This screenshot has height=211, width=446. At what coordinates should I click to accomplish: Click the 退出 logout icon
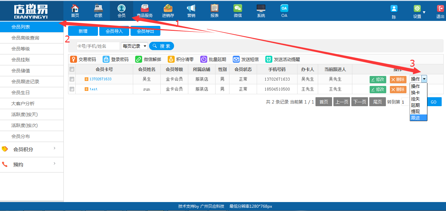point(440,9)
